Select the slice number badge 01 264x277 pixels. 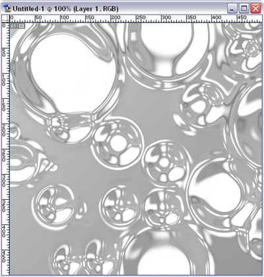tap(14, 26)
